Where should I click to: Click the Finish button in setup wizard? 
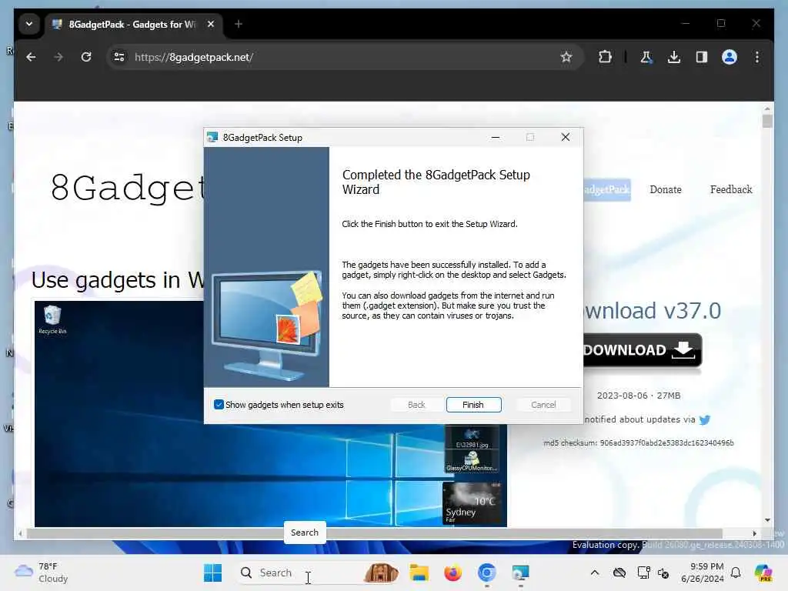pyautogui.click(x=473, y=405)
